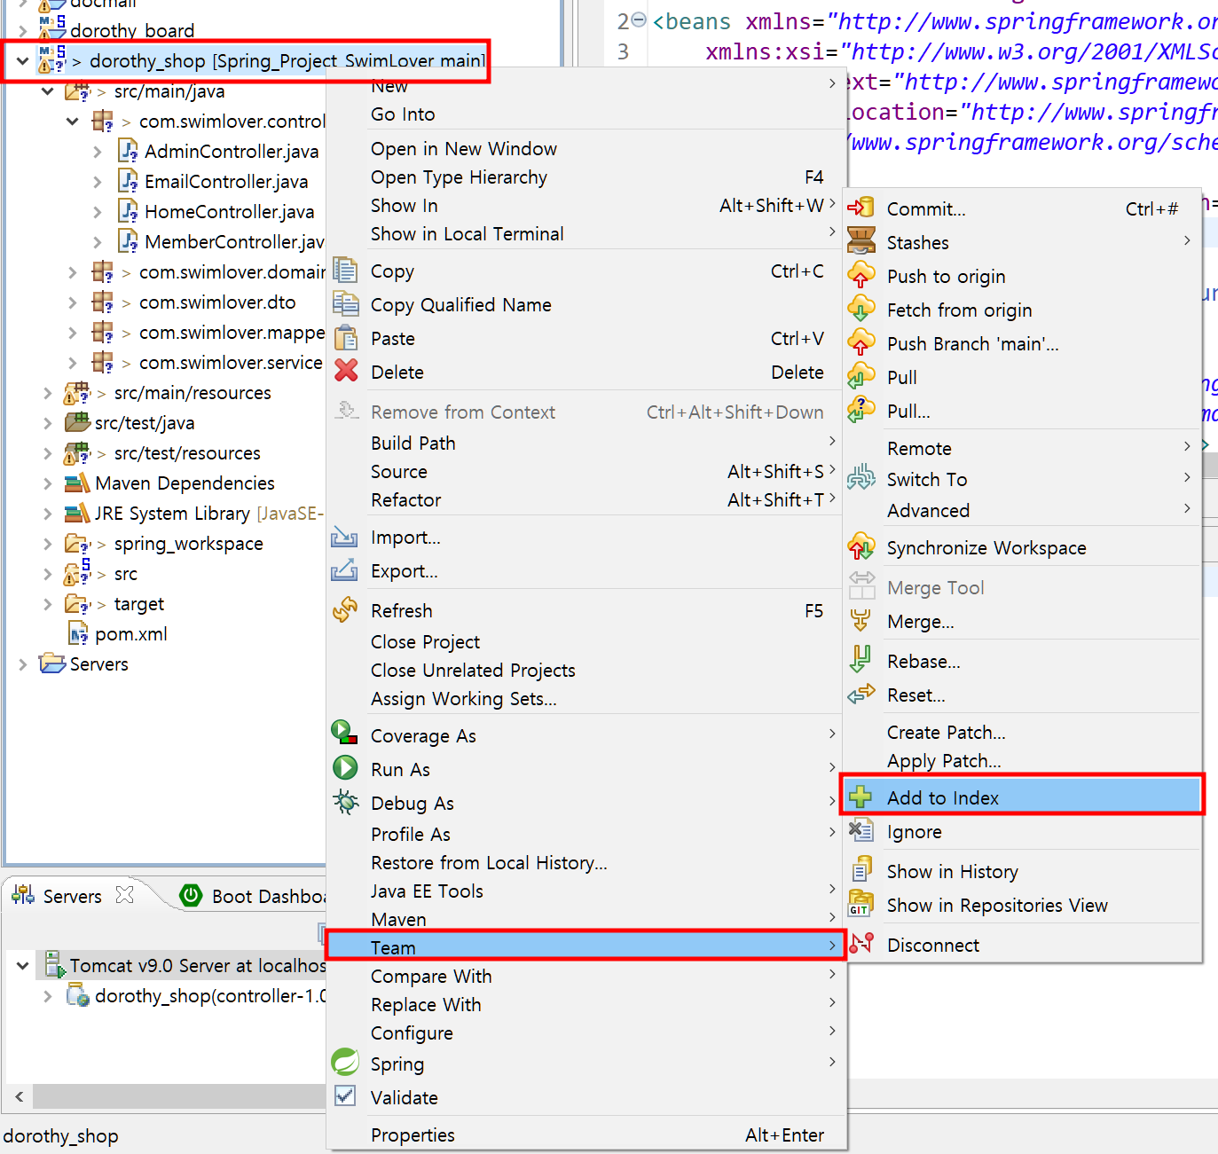
Task: Click the Add to Index green plus icon
Action: pyautogui.click(x=860, y=797)
